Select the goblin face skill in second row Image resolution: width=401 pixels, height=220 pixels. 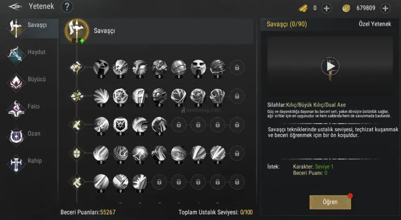(x=159, y=96)
